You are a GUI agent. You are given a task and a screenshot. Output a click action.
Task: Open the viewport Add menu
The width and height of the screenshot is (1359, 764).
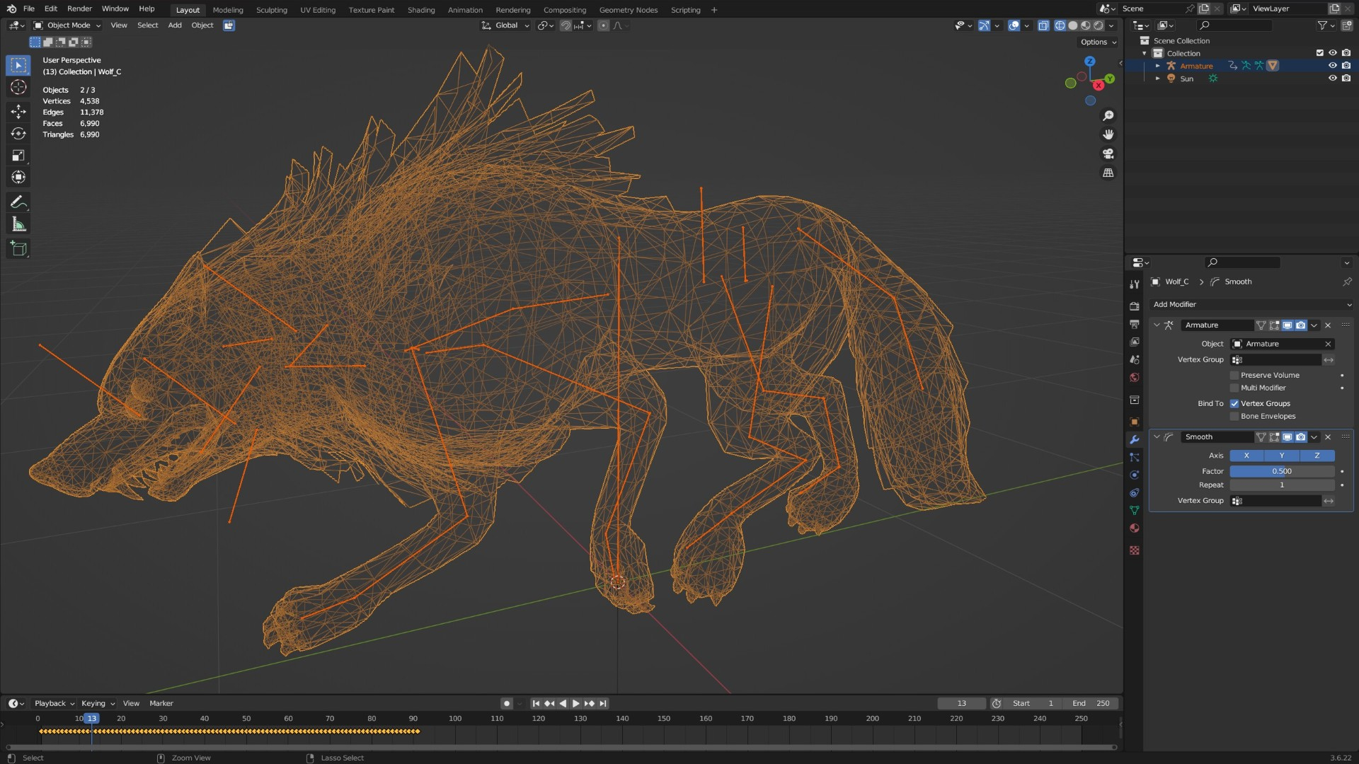[x=175, y=25]
